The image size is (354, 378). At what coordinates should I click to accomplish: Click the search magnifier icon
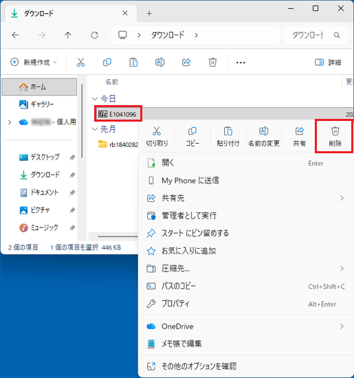(337, 36)
